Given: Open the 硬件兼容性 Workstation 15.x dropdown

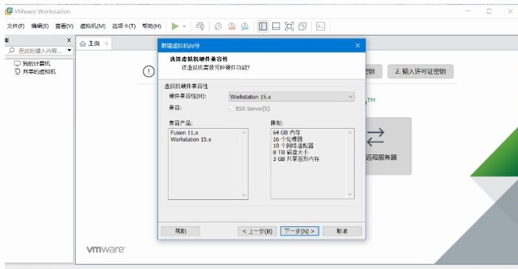Looking at the screenshot, I should pos(291,96).
